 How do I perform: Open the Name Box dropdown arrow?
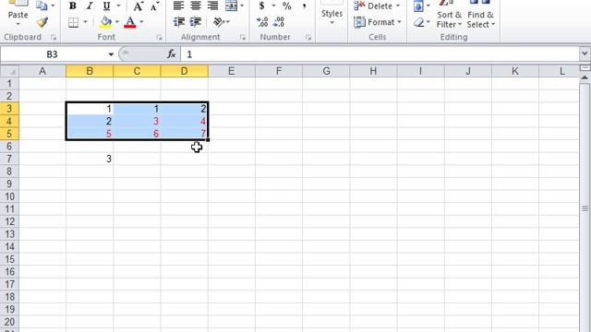coord(111,54)
